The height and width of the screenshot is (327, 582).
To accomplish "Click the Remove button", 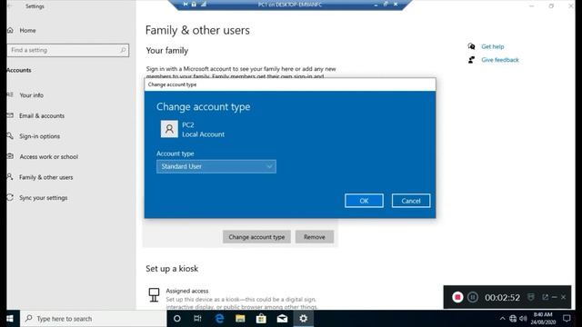I will point(315,237).
